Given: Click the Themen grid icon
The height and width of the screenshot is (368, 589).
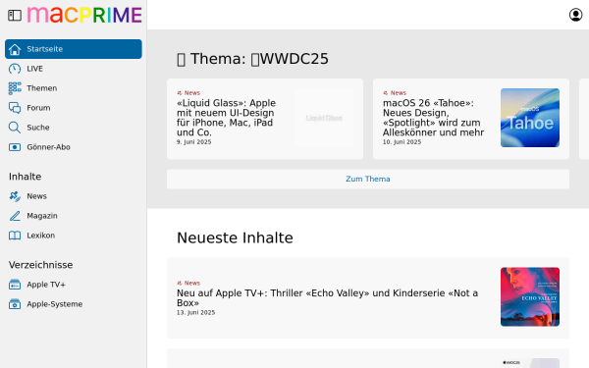Looking at the screenshot, I should click(15, 88).
